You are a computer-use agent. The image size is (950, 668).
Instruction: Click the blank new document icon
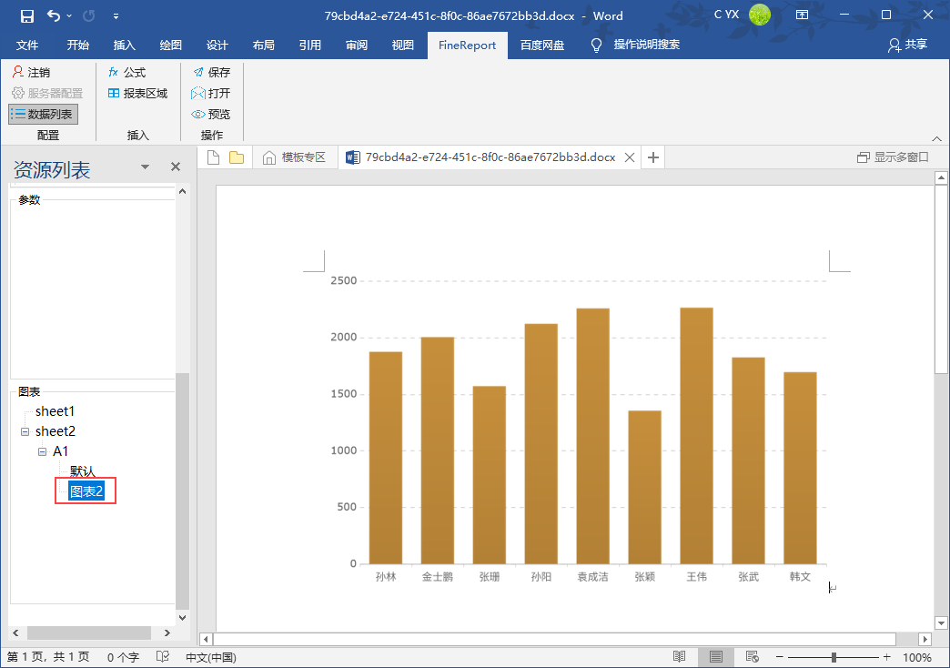pyautogui.click(x=213, y=157)
